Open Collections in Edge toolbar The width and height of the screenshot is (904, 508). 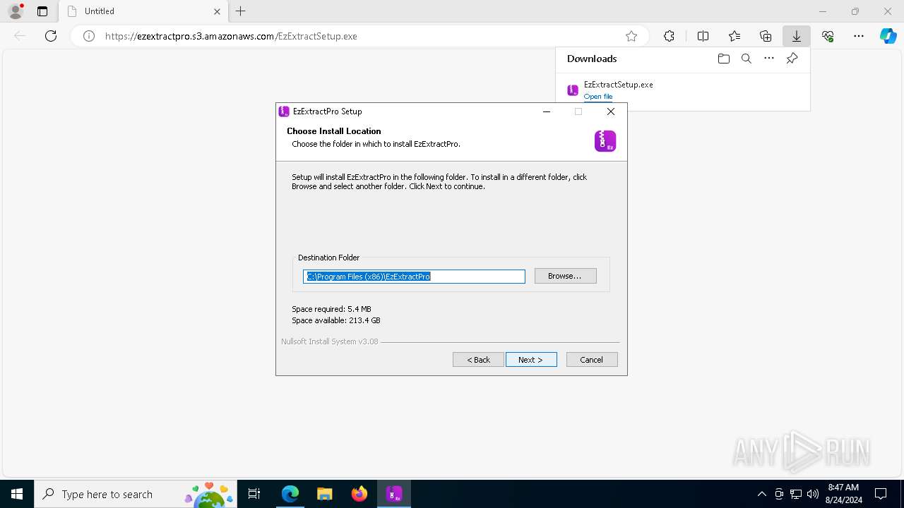pyautogui.click(x=766, y=36)
